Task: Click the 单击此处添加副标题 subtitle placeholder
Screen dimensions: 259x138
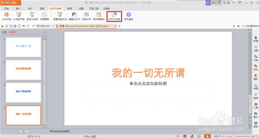Action: tap(148, 92)
